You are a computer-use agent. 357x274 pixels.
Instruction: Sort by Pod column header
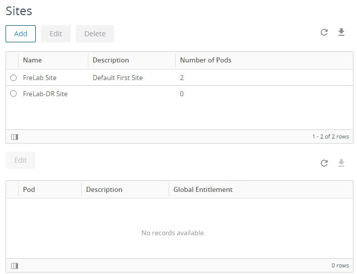pyautogui.click(x=29, y=189)
